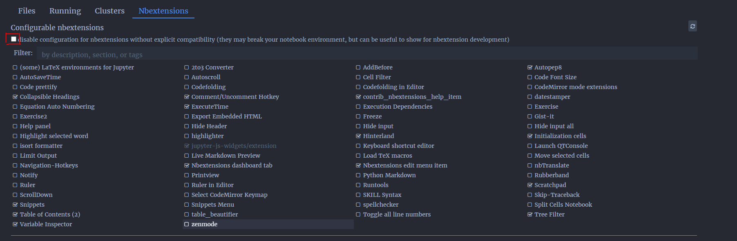Enable Code prettify extension
The image size is (737, 241).
point(15,87)
